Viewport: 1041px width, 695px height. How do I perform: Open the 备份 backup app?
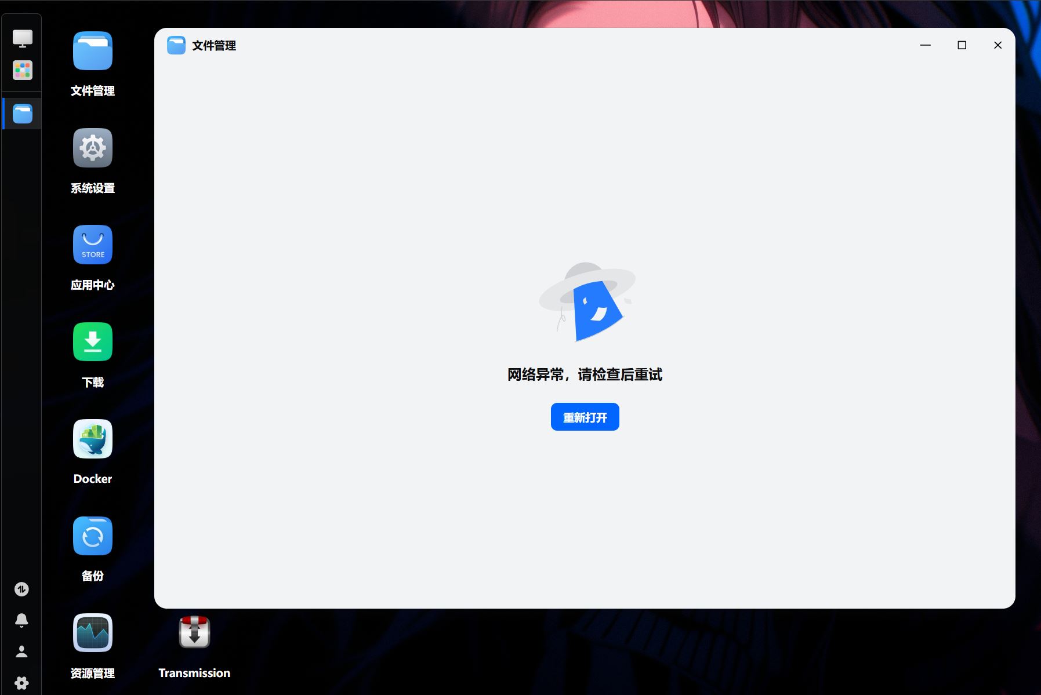coord(93,536)
